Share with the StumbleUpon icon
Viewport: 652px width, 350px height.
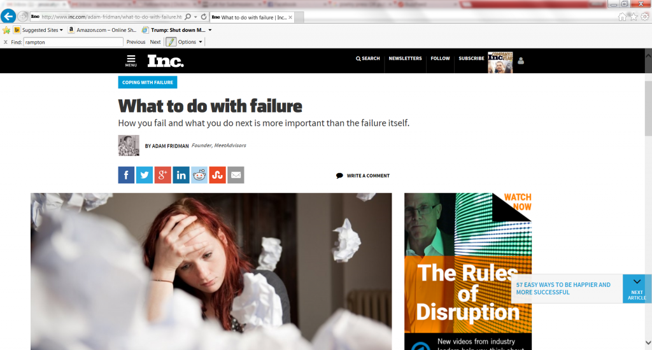218,175
